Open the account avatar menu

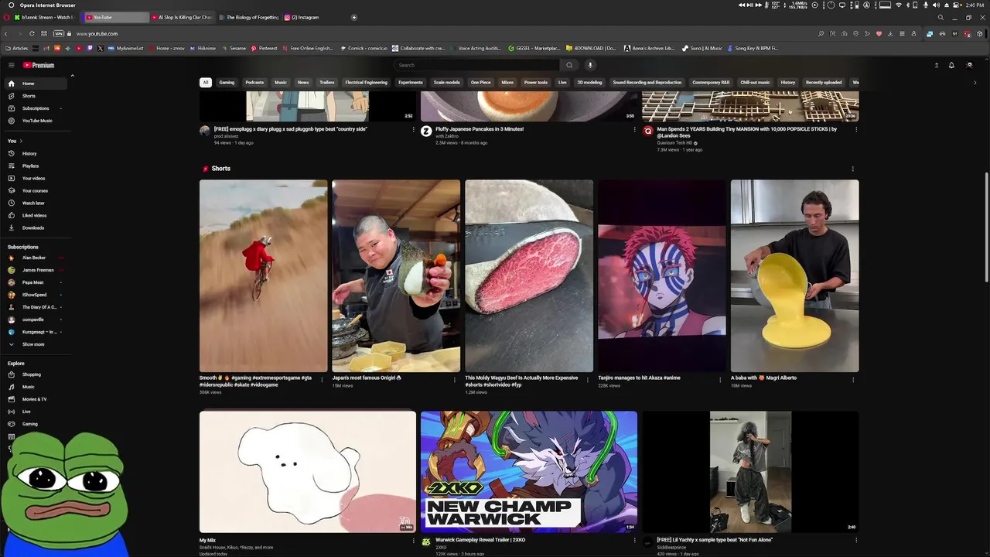point(969,65)
